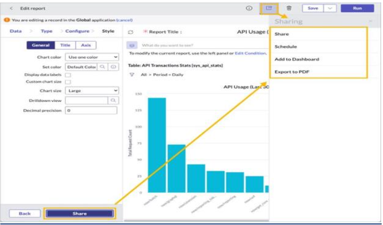This screenshot has width=383, height=225.
Task: Click the horizontal scrollbar below the chart
Action: (196, 221)
